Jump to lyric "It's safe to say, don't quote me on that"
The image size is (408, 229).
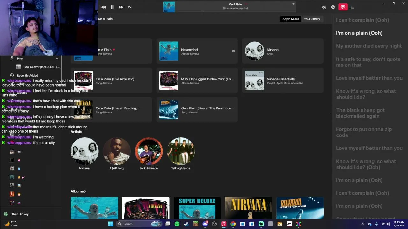point(368,62)
